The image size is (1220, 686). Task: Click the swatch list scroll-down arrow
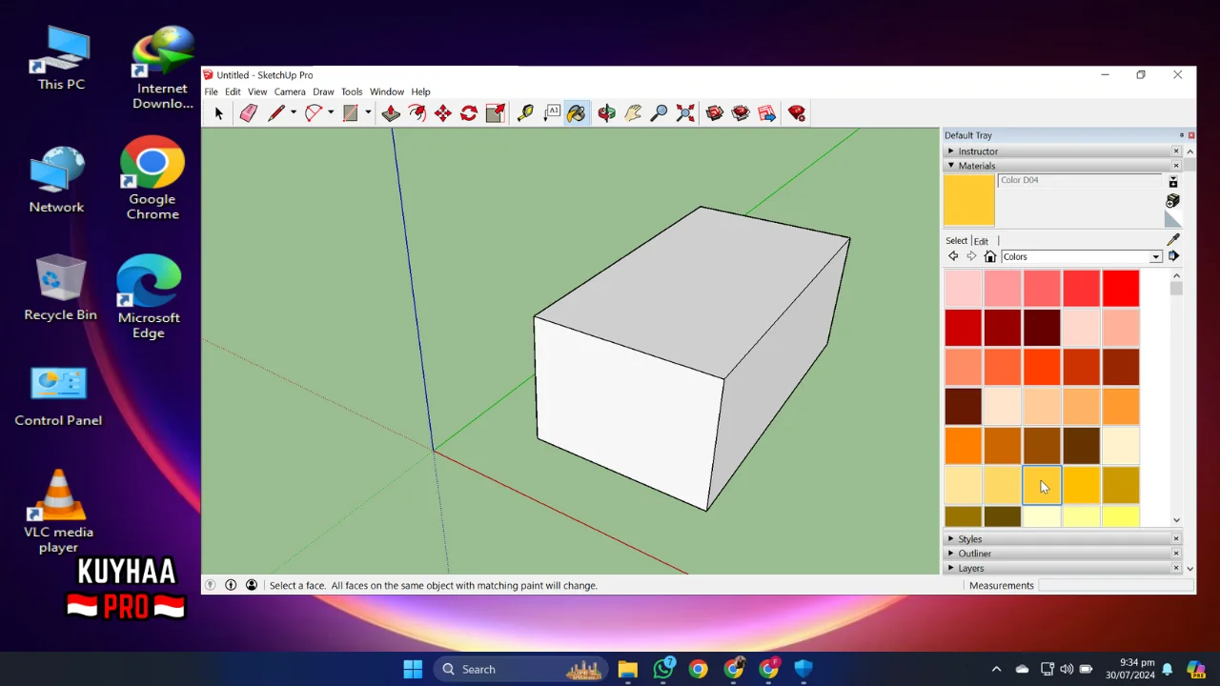(x=1176, y=520)
